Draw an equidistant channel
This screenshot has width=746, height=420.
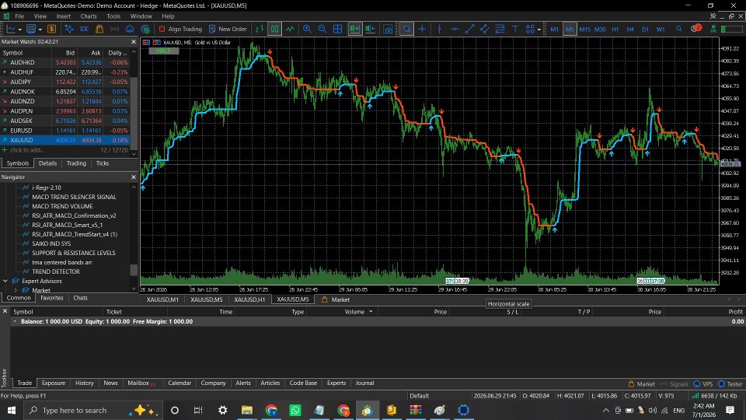(x=484, y=29)
